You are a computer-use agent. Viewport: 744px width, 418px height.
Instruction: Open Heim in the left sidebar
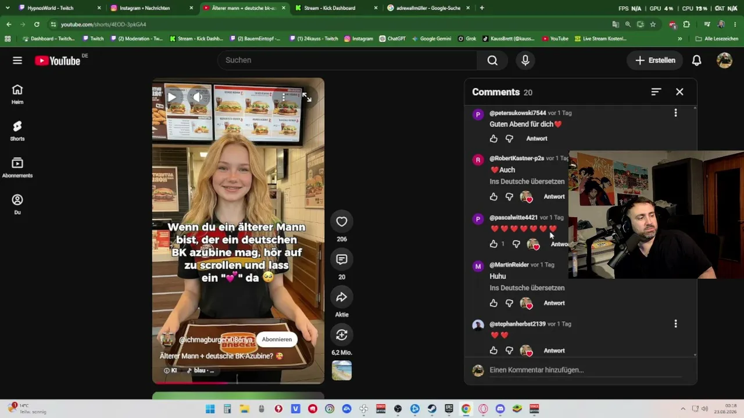(17, 94)
